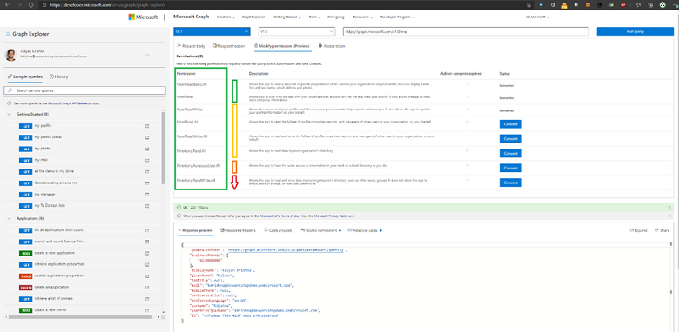This screenshot has height=332, width=679.
Task: Click the sample queries list vertical scrollbar
Action: 163,147
